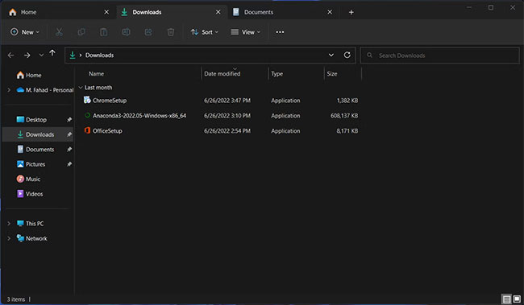Select the ChromeSetup file name

[110, 101]
